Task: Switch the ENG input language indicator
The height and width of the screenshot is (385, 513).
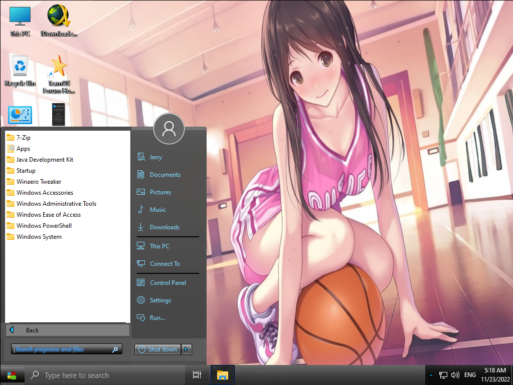Action: click(x=470, y=375)
